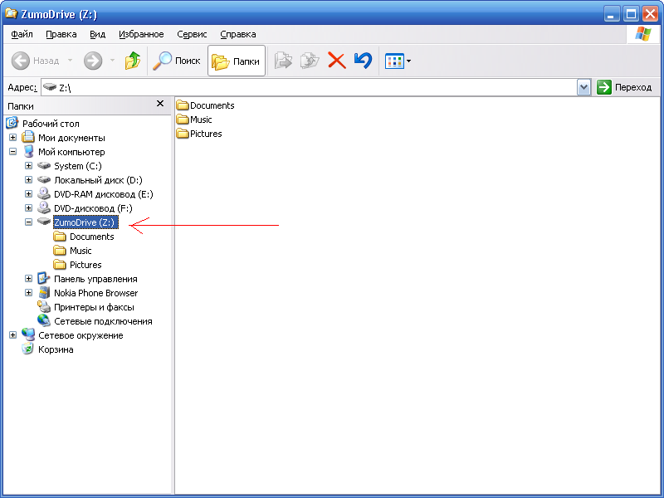Minimize the ZumoDrive window

[x=611, y=14]
